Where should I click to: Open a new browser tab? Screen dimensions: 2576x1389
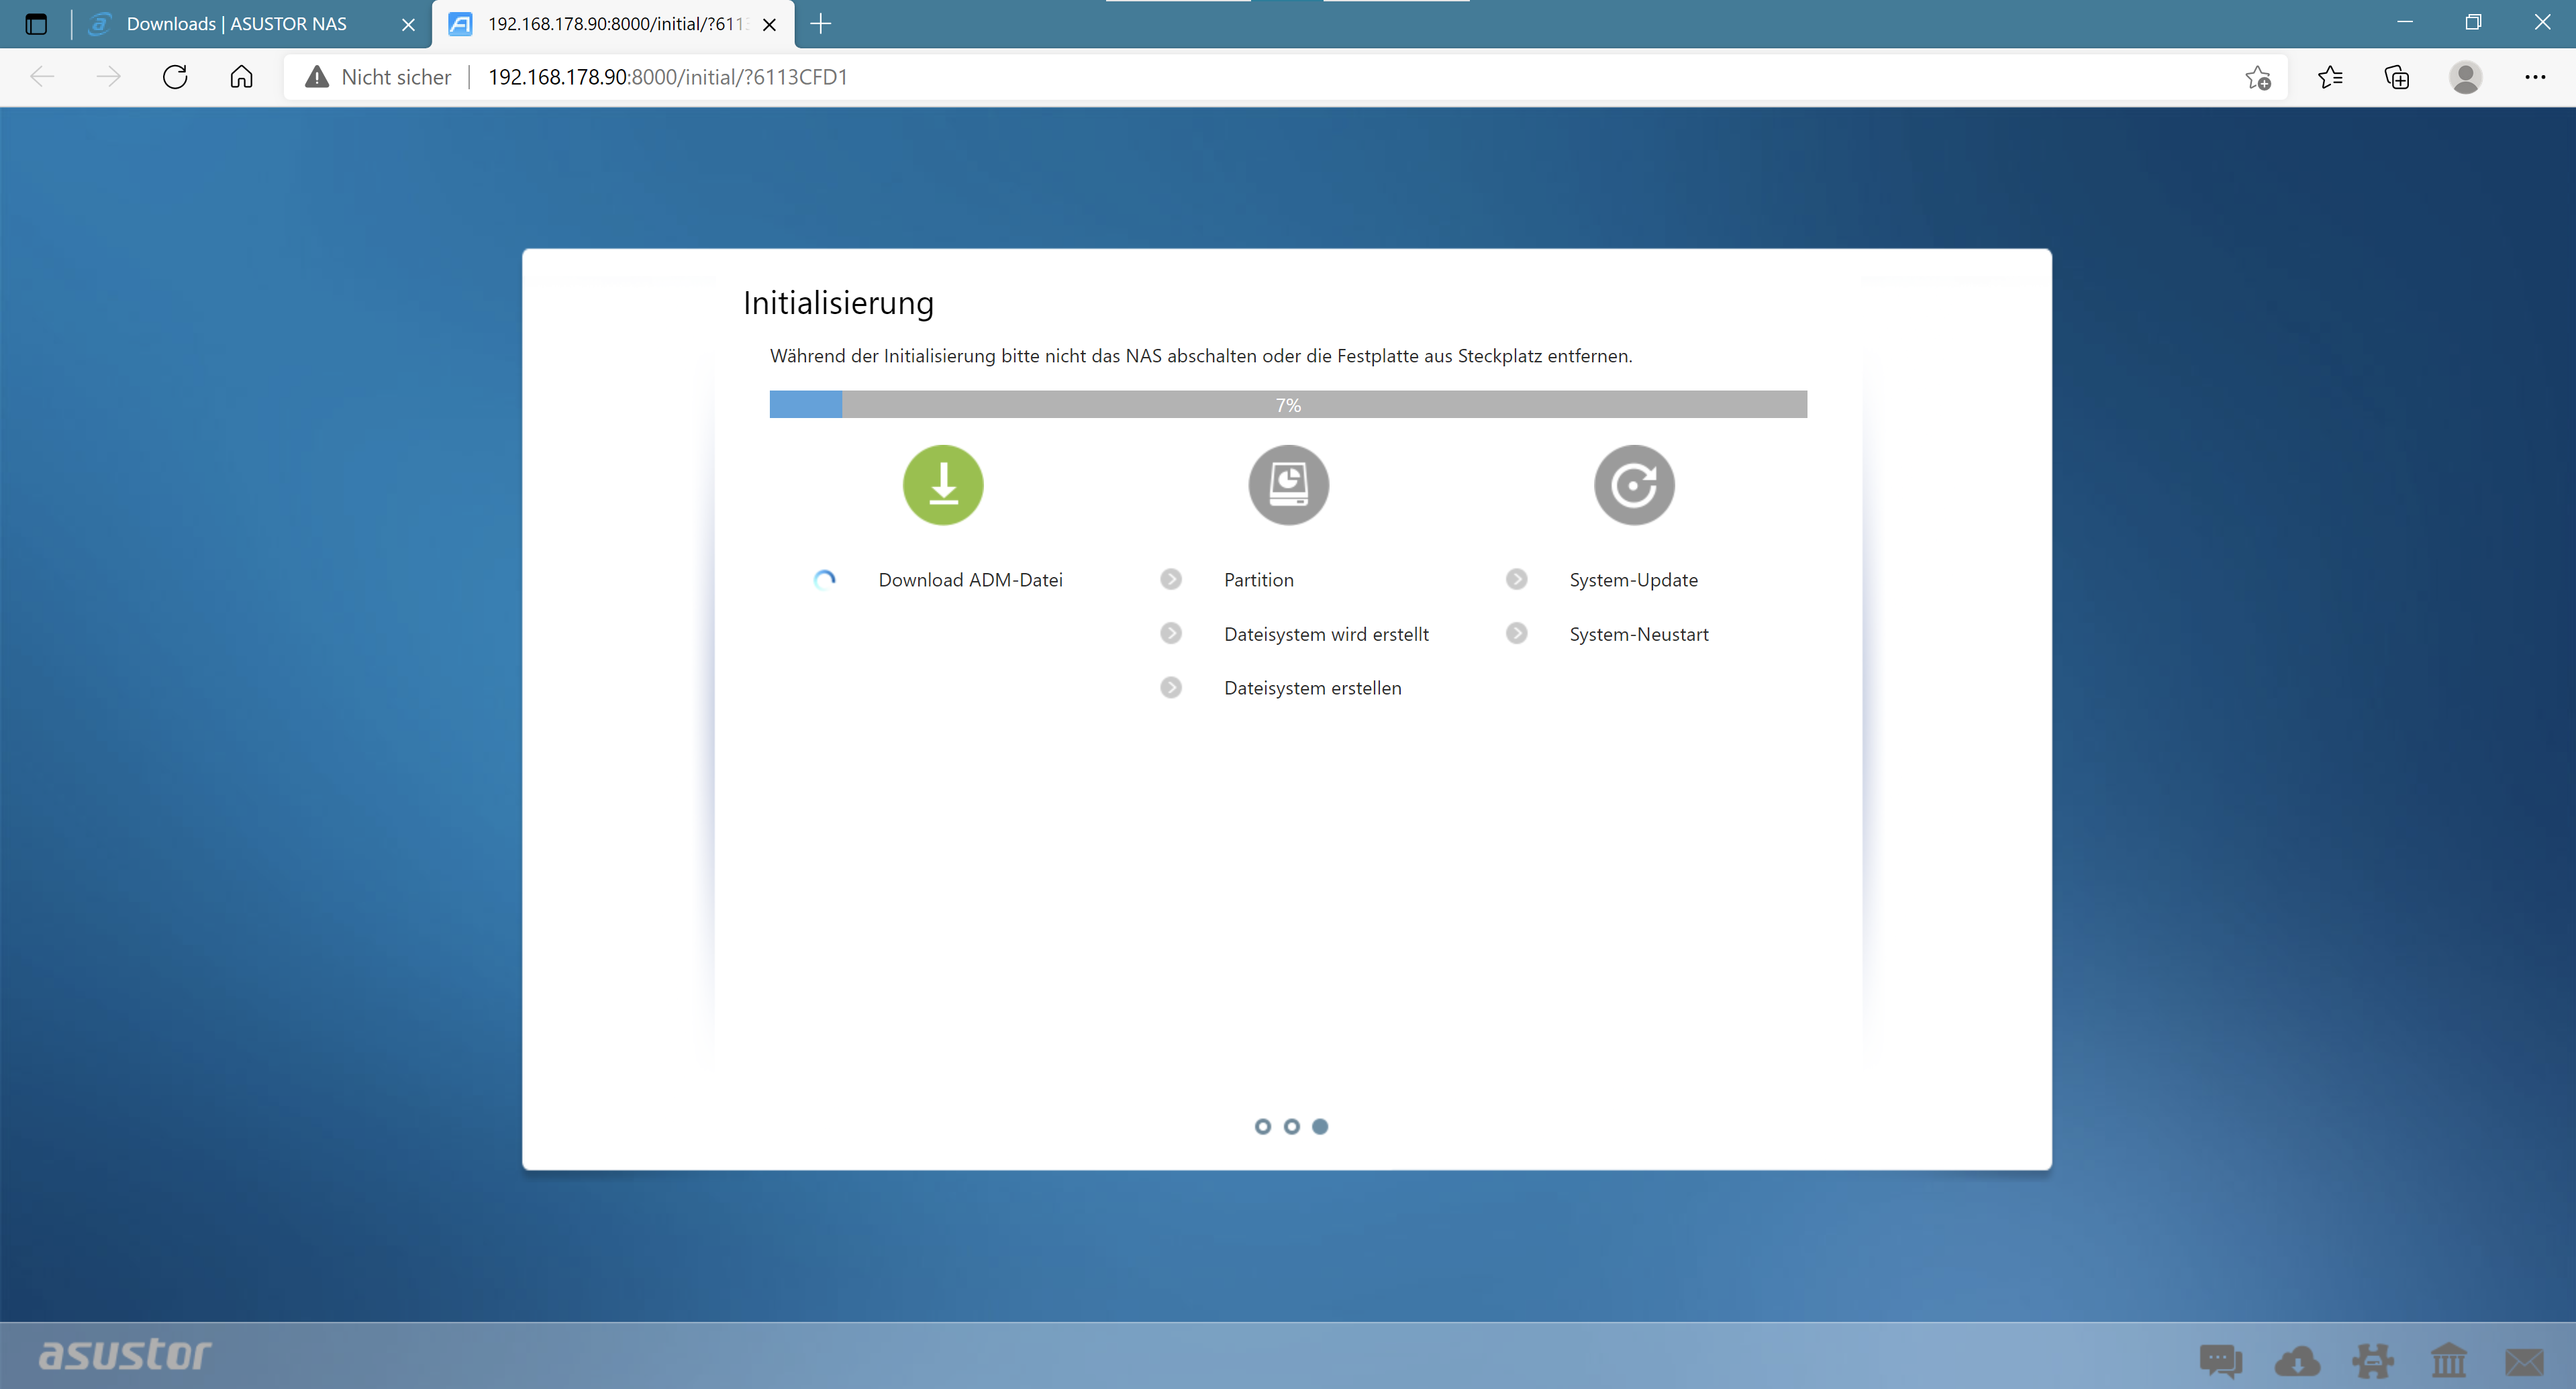click(821, 24)
